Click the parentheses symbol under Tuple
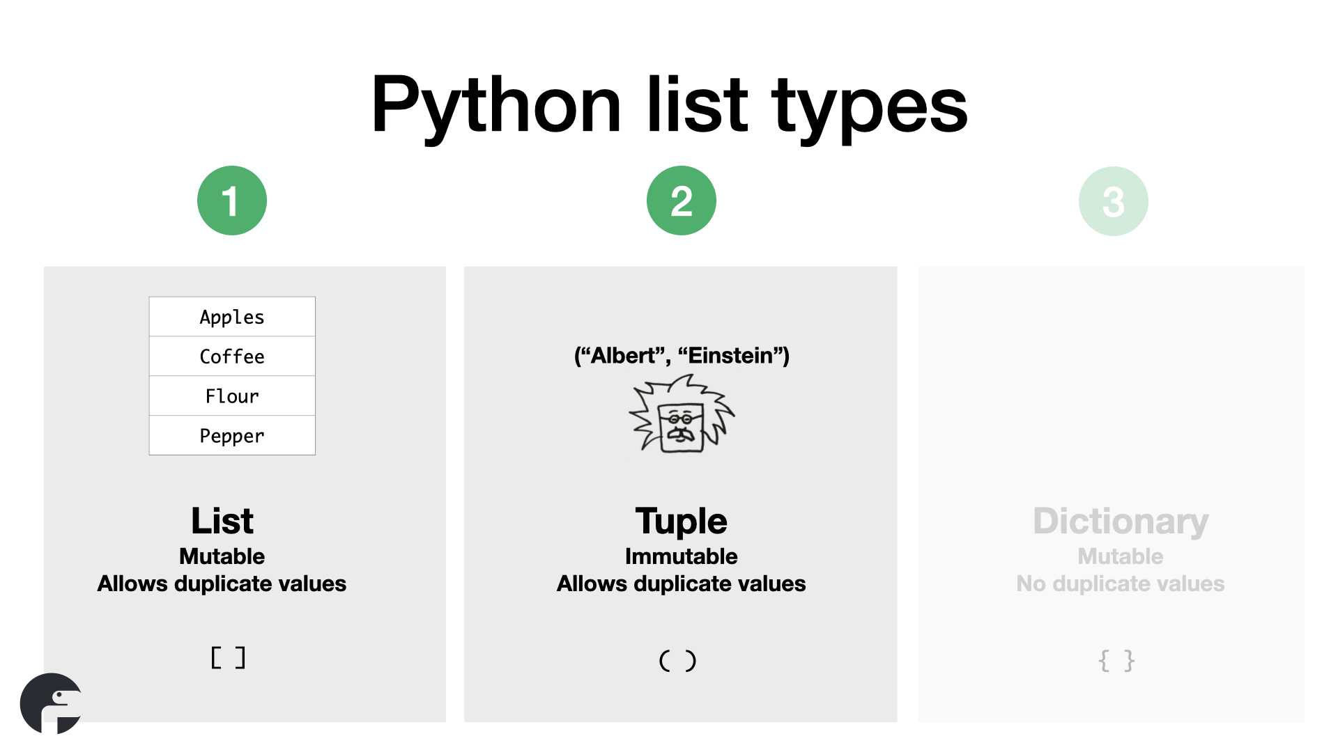 click(677, 660)
